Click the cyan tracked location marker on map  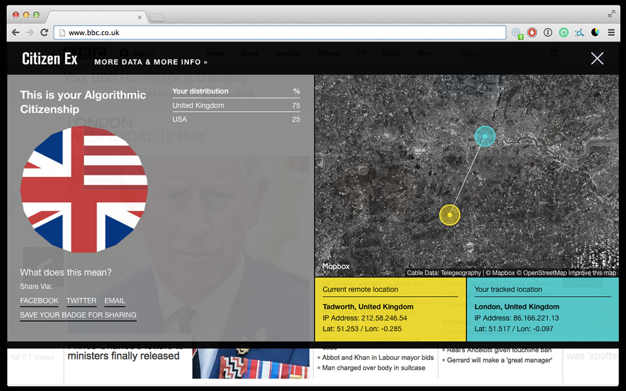point(485,136)
